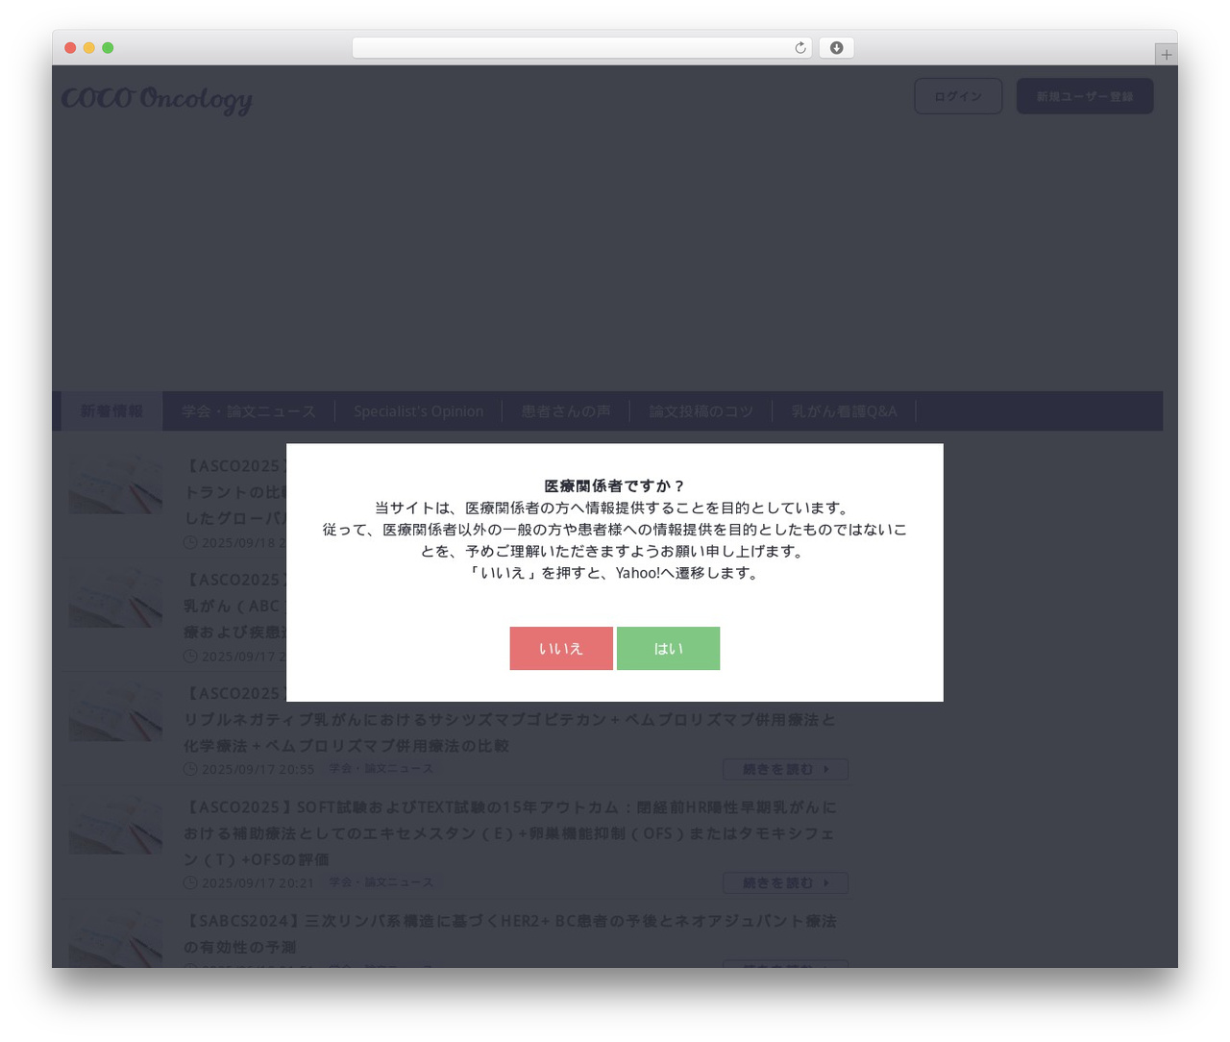Screen dimensions: 1230x1042
Task: Click the clock icon beside 2025/09/17 20:55
Action: pyautogui.click(x=190, y=769)
